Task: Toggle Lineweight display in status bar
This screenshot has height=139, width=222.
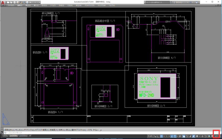Action: 180,136
